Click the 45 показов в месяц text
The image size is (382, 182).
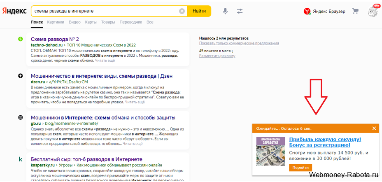pos(216,51)
